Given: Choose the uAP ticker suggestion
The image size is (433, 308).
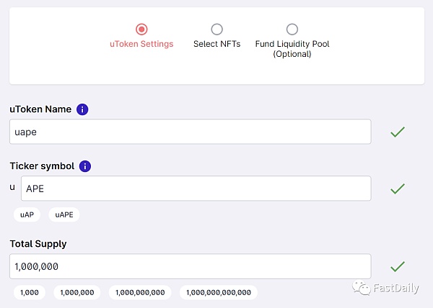Looking at the screenshot, I should click(x=27, y=214).
